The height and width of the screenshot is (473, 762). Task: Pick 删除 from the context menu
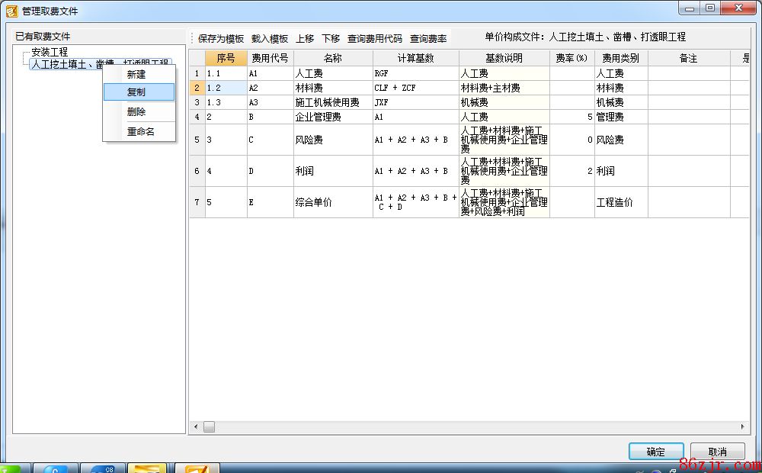click(136, 112)
